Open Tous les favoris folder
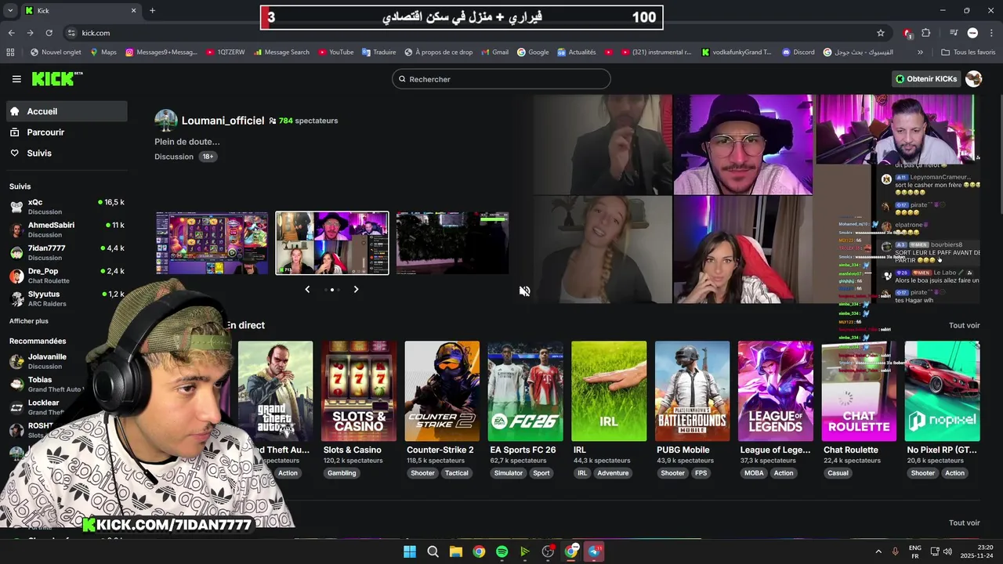 tap(969, 52)
